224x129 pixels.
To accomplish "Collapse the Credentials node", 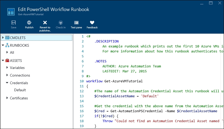I will coord(7,83).
